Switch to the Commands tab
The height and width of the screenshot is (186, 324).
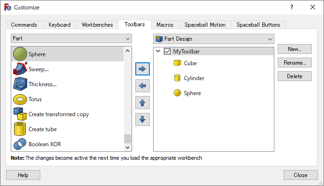(24, 25)
